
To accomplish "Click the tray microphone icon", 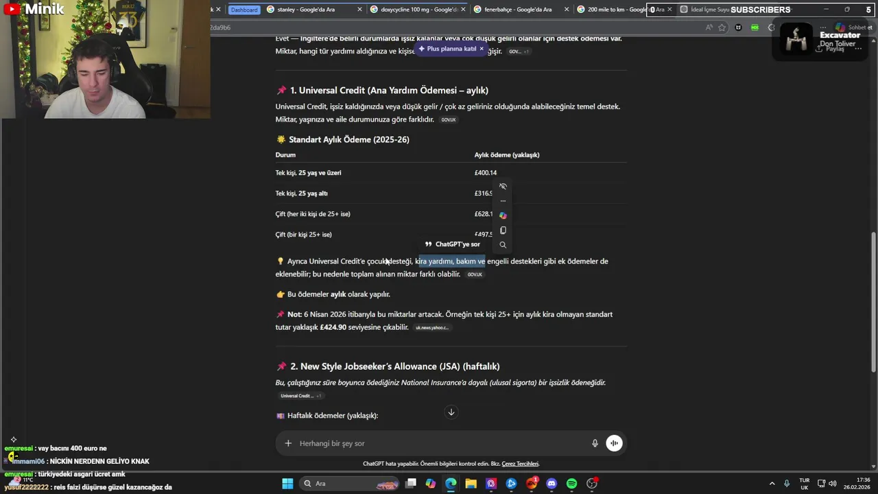I will (x=787, y=484).
